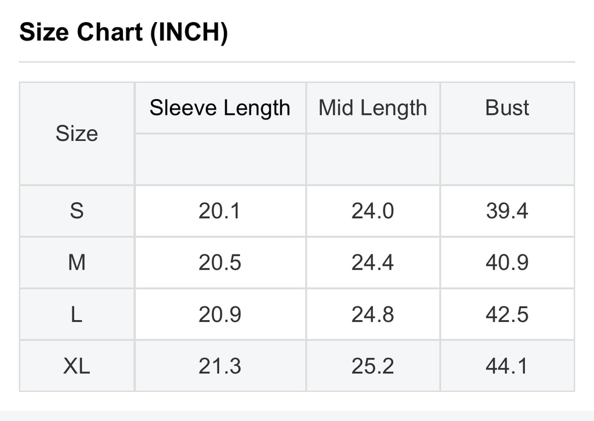Click the 42.5 bust cell
The image size is (594, 421).
(x=507, y=315)
